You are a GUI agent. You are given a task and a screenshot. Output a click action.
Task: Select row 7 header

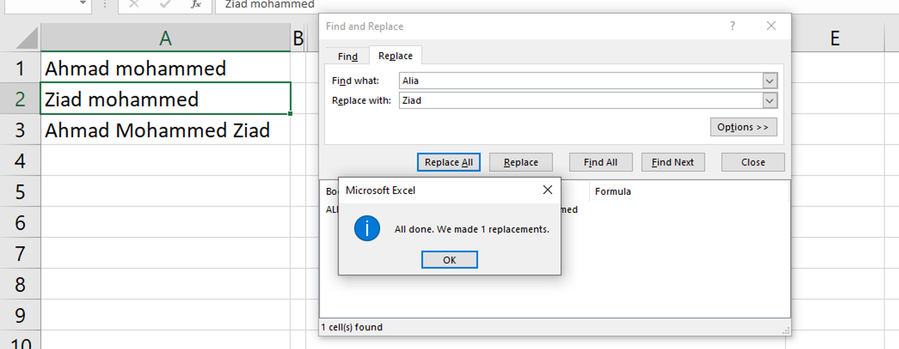point(20,253)
